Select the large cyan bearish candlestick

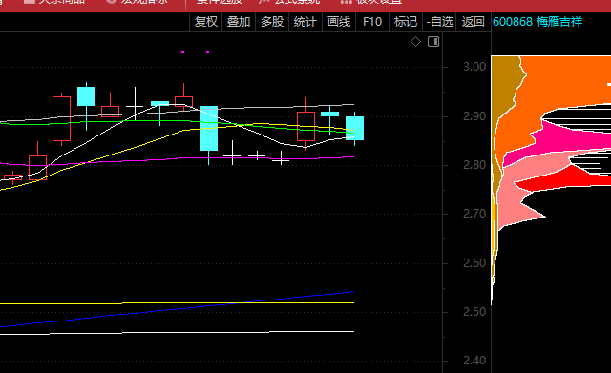coord(208,129)
